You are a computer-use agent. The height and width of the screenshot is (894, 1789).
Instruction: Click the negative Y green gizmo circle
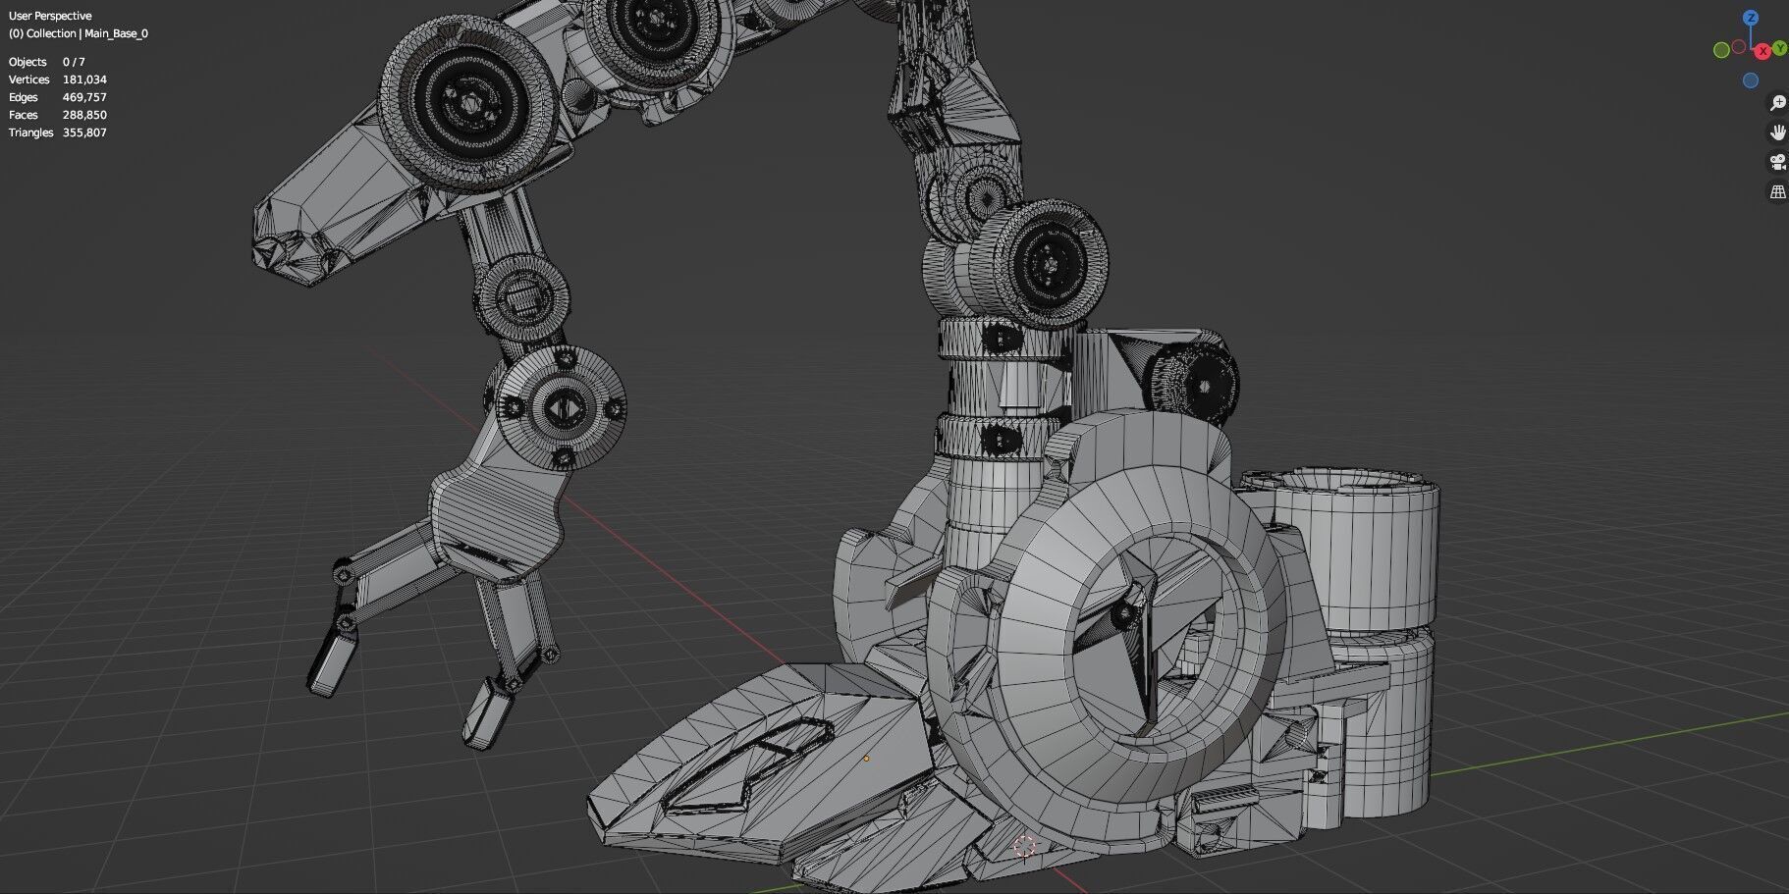[1721, 50]
